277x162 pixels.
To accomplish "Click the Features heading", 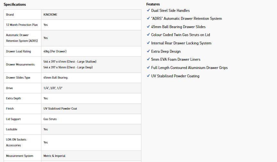I will 153,4.
